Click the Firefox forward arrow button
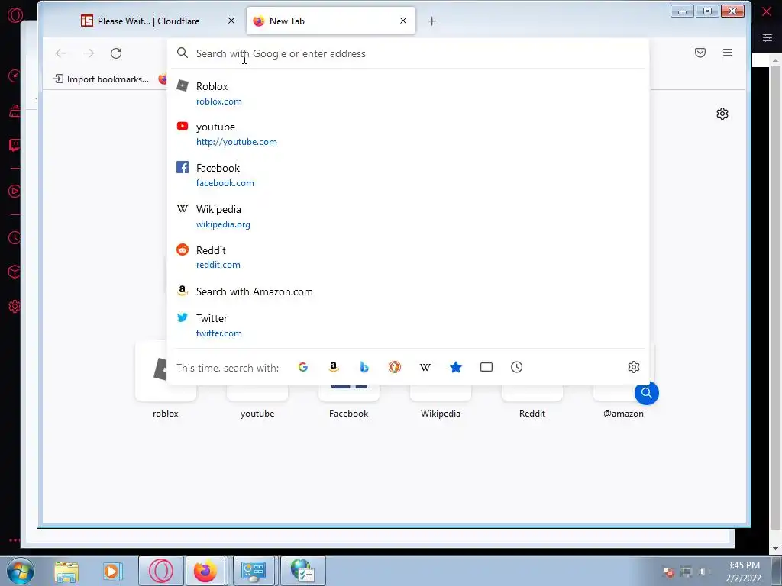The height and width of the screenshot is (586, 782). click(x=89, y=53)
